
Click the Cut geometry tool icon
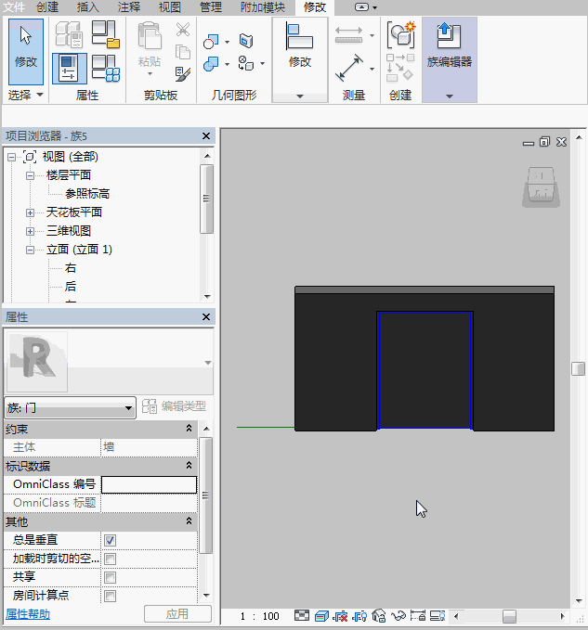(212, 42)
